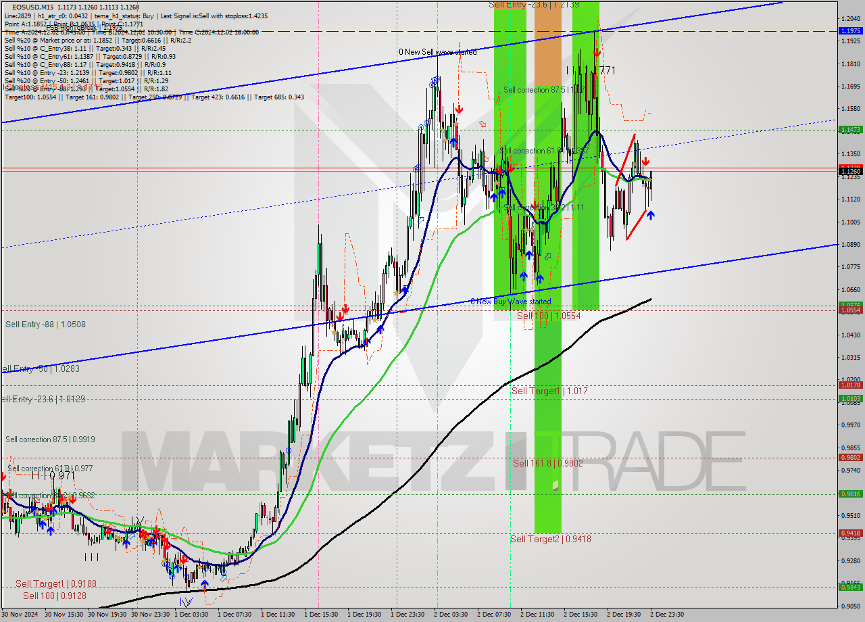
Task: Click the 1.2040 price axis value
Action: tap(850, 18)
